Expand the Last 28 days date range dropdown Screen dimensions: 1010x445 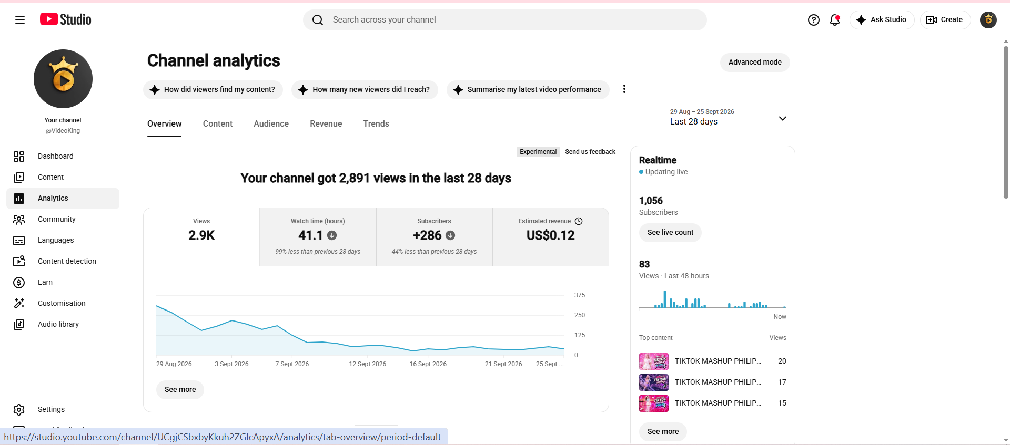(x=728, y=118)
